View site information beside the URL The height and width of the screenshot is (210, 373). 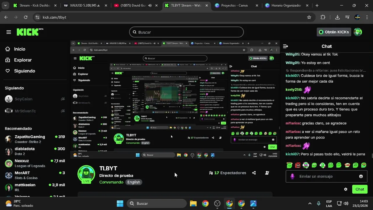37,17
